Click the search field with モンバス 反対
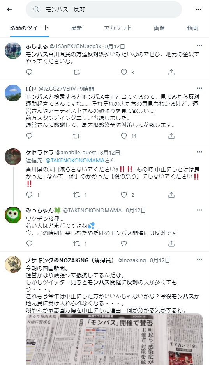Screen dimensions: 210x365 click(104, 9)
